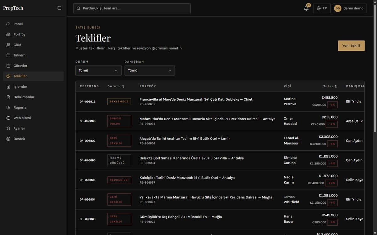
Task: Click the DD user avatar
Action: tap(338, 8)
